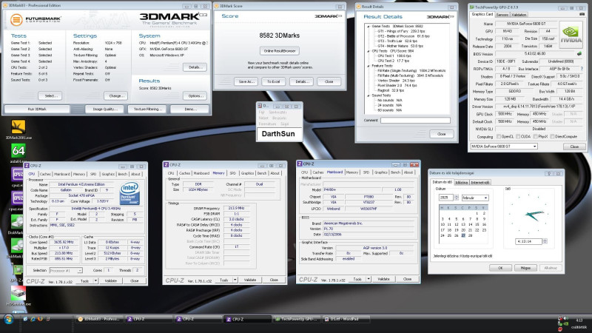Click the Comment field in Result Details

click(x=415, y=121)
